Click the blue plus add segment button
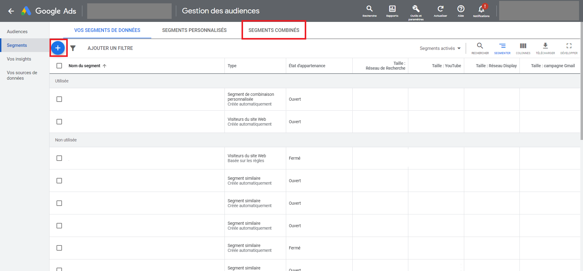Image resolution: width=583 pixels, height=271 pixels. coord(58,48)
